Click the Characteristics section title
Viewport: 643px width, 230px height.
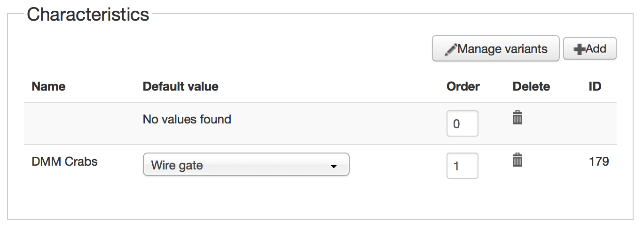(88, 15)
